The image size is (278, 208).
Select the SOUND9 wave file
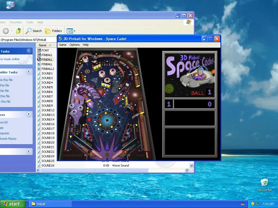click(x=45, y=105)
